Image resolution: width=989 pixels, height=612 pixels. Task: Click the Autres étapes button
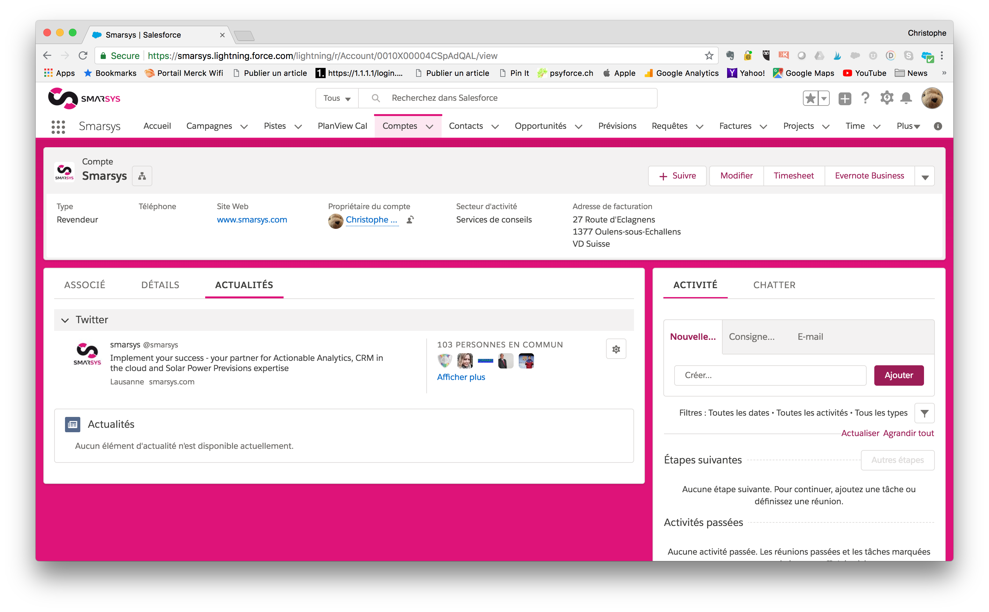coord(897,460)
